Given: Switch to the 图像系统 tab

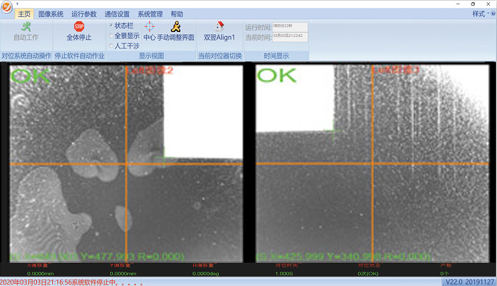Looking at the screenshot, I should [x=51, y=14].
